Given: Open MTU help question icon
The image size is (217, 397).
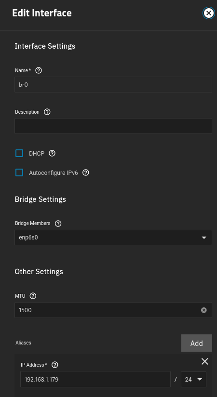Looking at the screenshot, I should pos(33,296).
